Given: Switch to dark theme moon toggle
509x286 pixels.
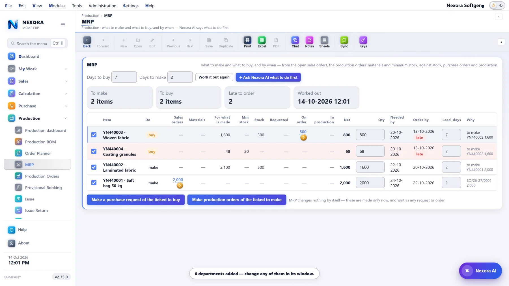Looking at the screenshot, I should [x=501, y=5].
